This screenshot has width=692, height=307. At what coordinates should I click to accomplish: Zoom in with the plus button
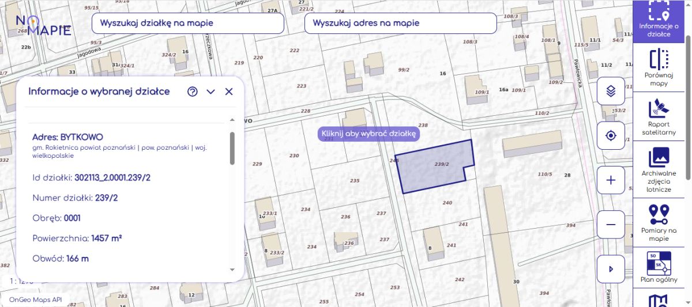[x=611, y=180]
